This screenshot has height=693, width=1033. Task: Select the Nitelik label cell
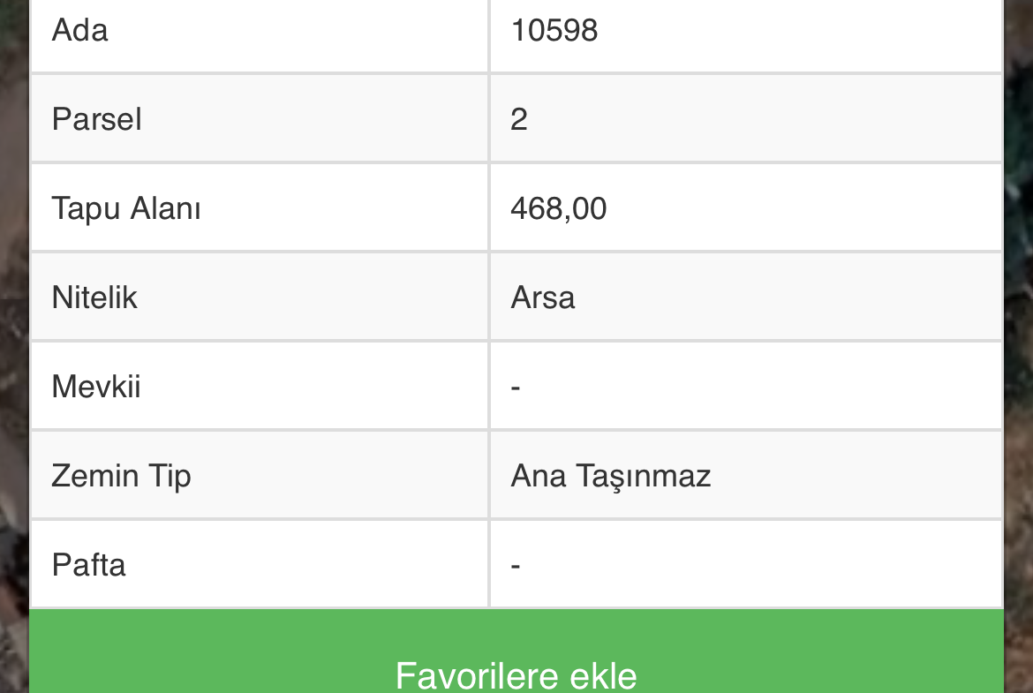tap(259, 298)
